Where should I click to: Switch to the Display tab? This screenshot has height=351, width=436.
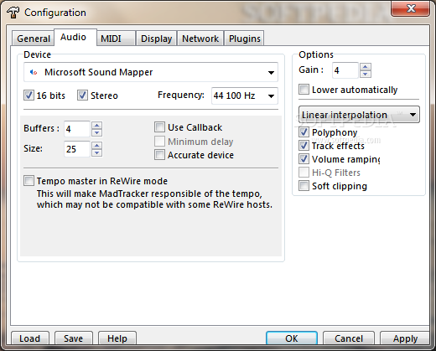(x=156, y=39)
